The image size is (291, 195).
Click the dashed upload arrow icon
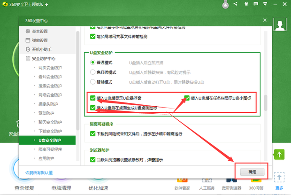(279, 177)
